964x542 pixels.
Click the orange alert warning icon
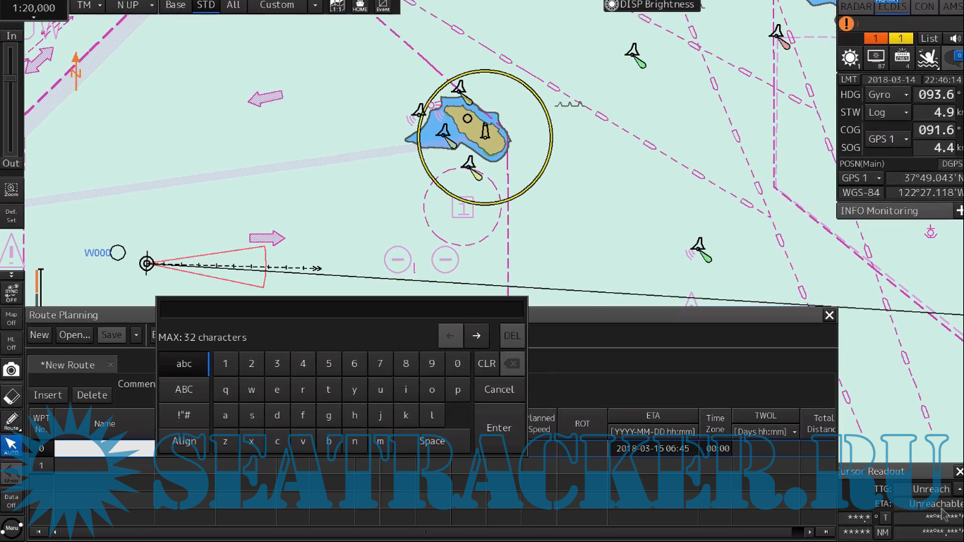pos(846,23)
